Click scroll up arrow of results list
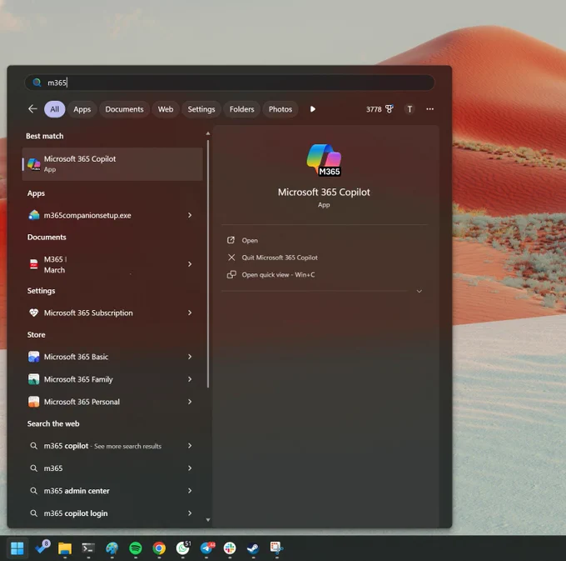This screenshot has width=566, height=561. 208,133
